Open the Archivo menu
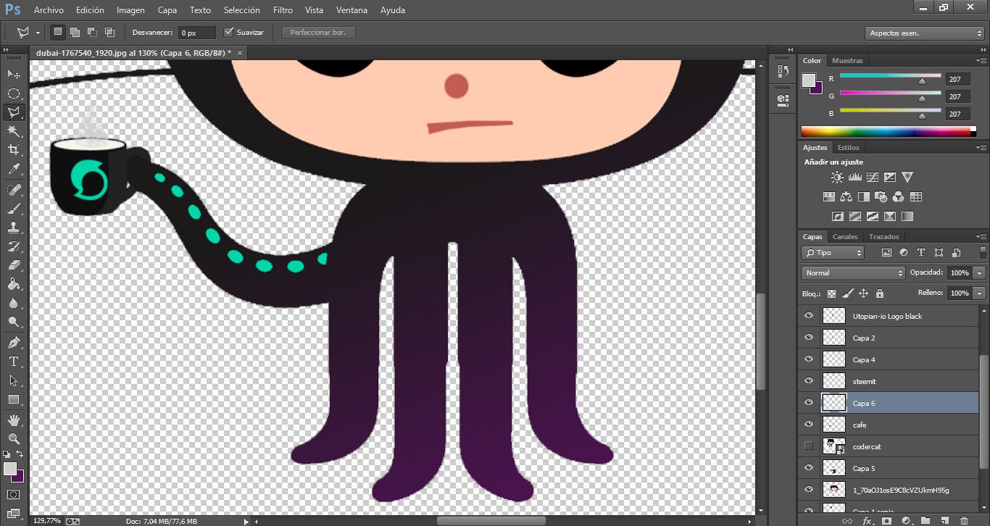Image resolution: width=990 pixels, height=526 pixels. [x=49, y=10]
